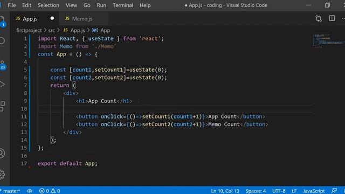Click 'export default App;' on line 17
Viewport: 345px width, 194px height.
click(x=67, y=163)
